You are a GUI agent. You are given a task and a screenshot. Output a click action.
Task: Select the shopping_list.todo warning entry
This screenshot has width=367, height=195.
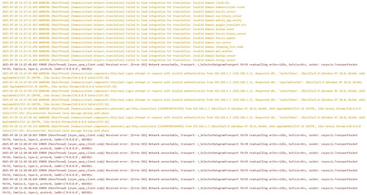pyautogui.click(x=123, y=47)
